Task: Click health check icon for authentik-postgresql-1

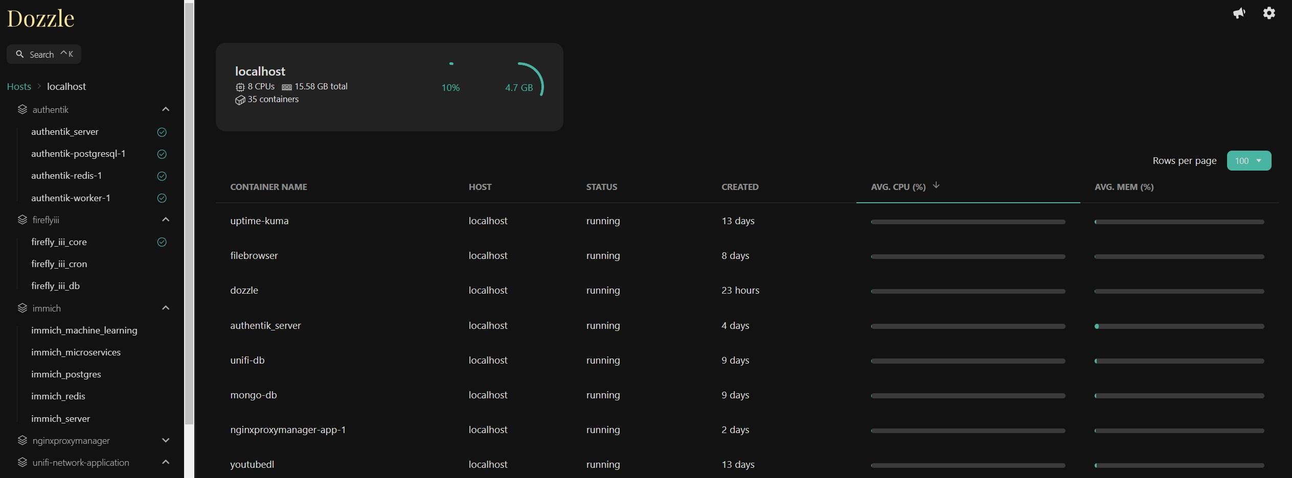Action: 162,154
